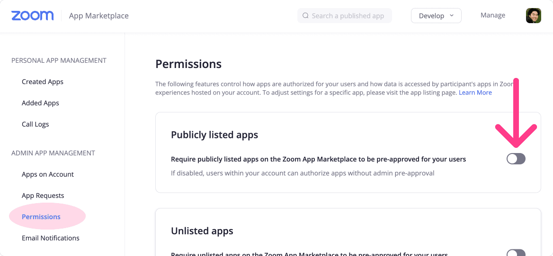The width and height of the screenshot is (553, 256).
Task: Click the Zoom logo
Action: click(33, 16)
